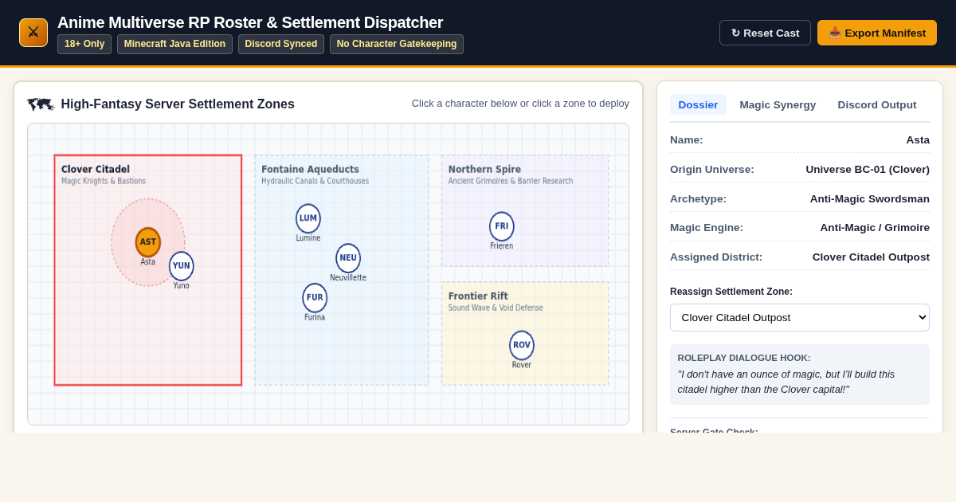Select the Asta character token
Image resolution: width=956 pixels, height=502 pixels.
point(148,242)
